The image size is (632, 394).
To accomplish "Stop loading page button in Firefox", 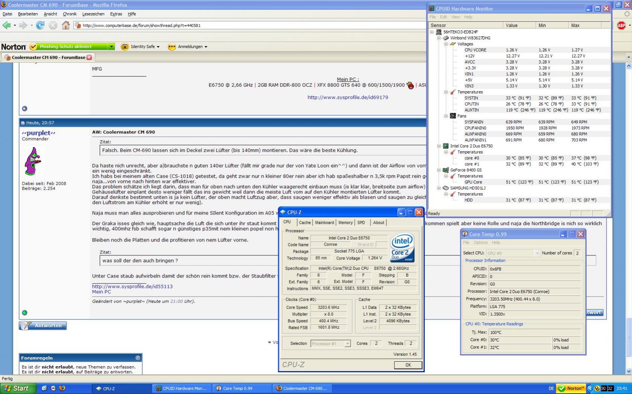I will (53, 25).
